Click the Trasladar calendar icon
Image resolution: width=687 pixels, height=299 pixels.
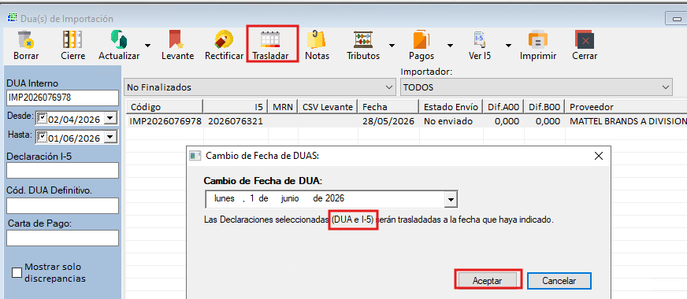270,39
